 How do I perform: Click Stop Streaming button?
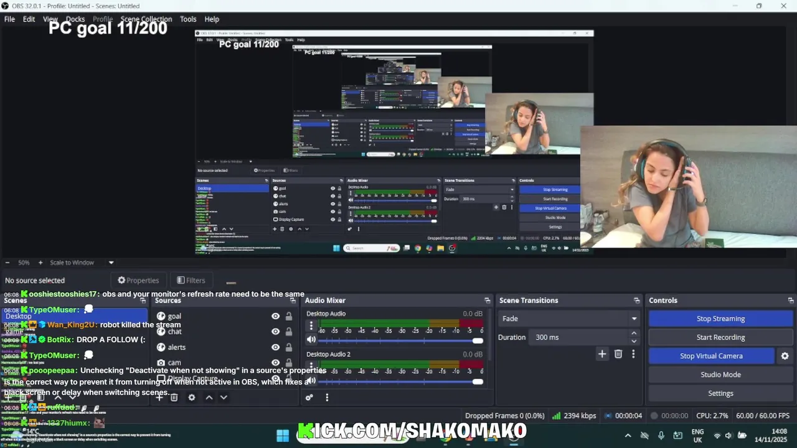[x=720, y=319]
